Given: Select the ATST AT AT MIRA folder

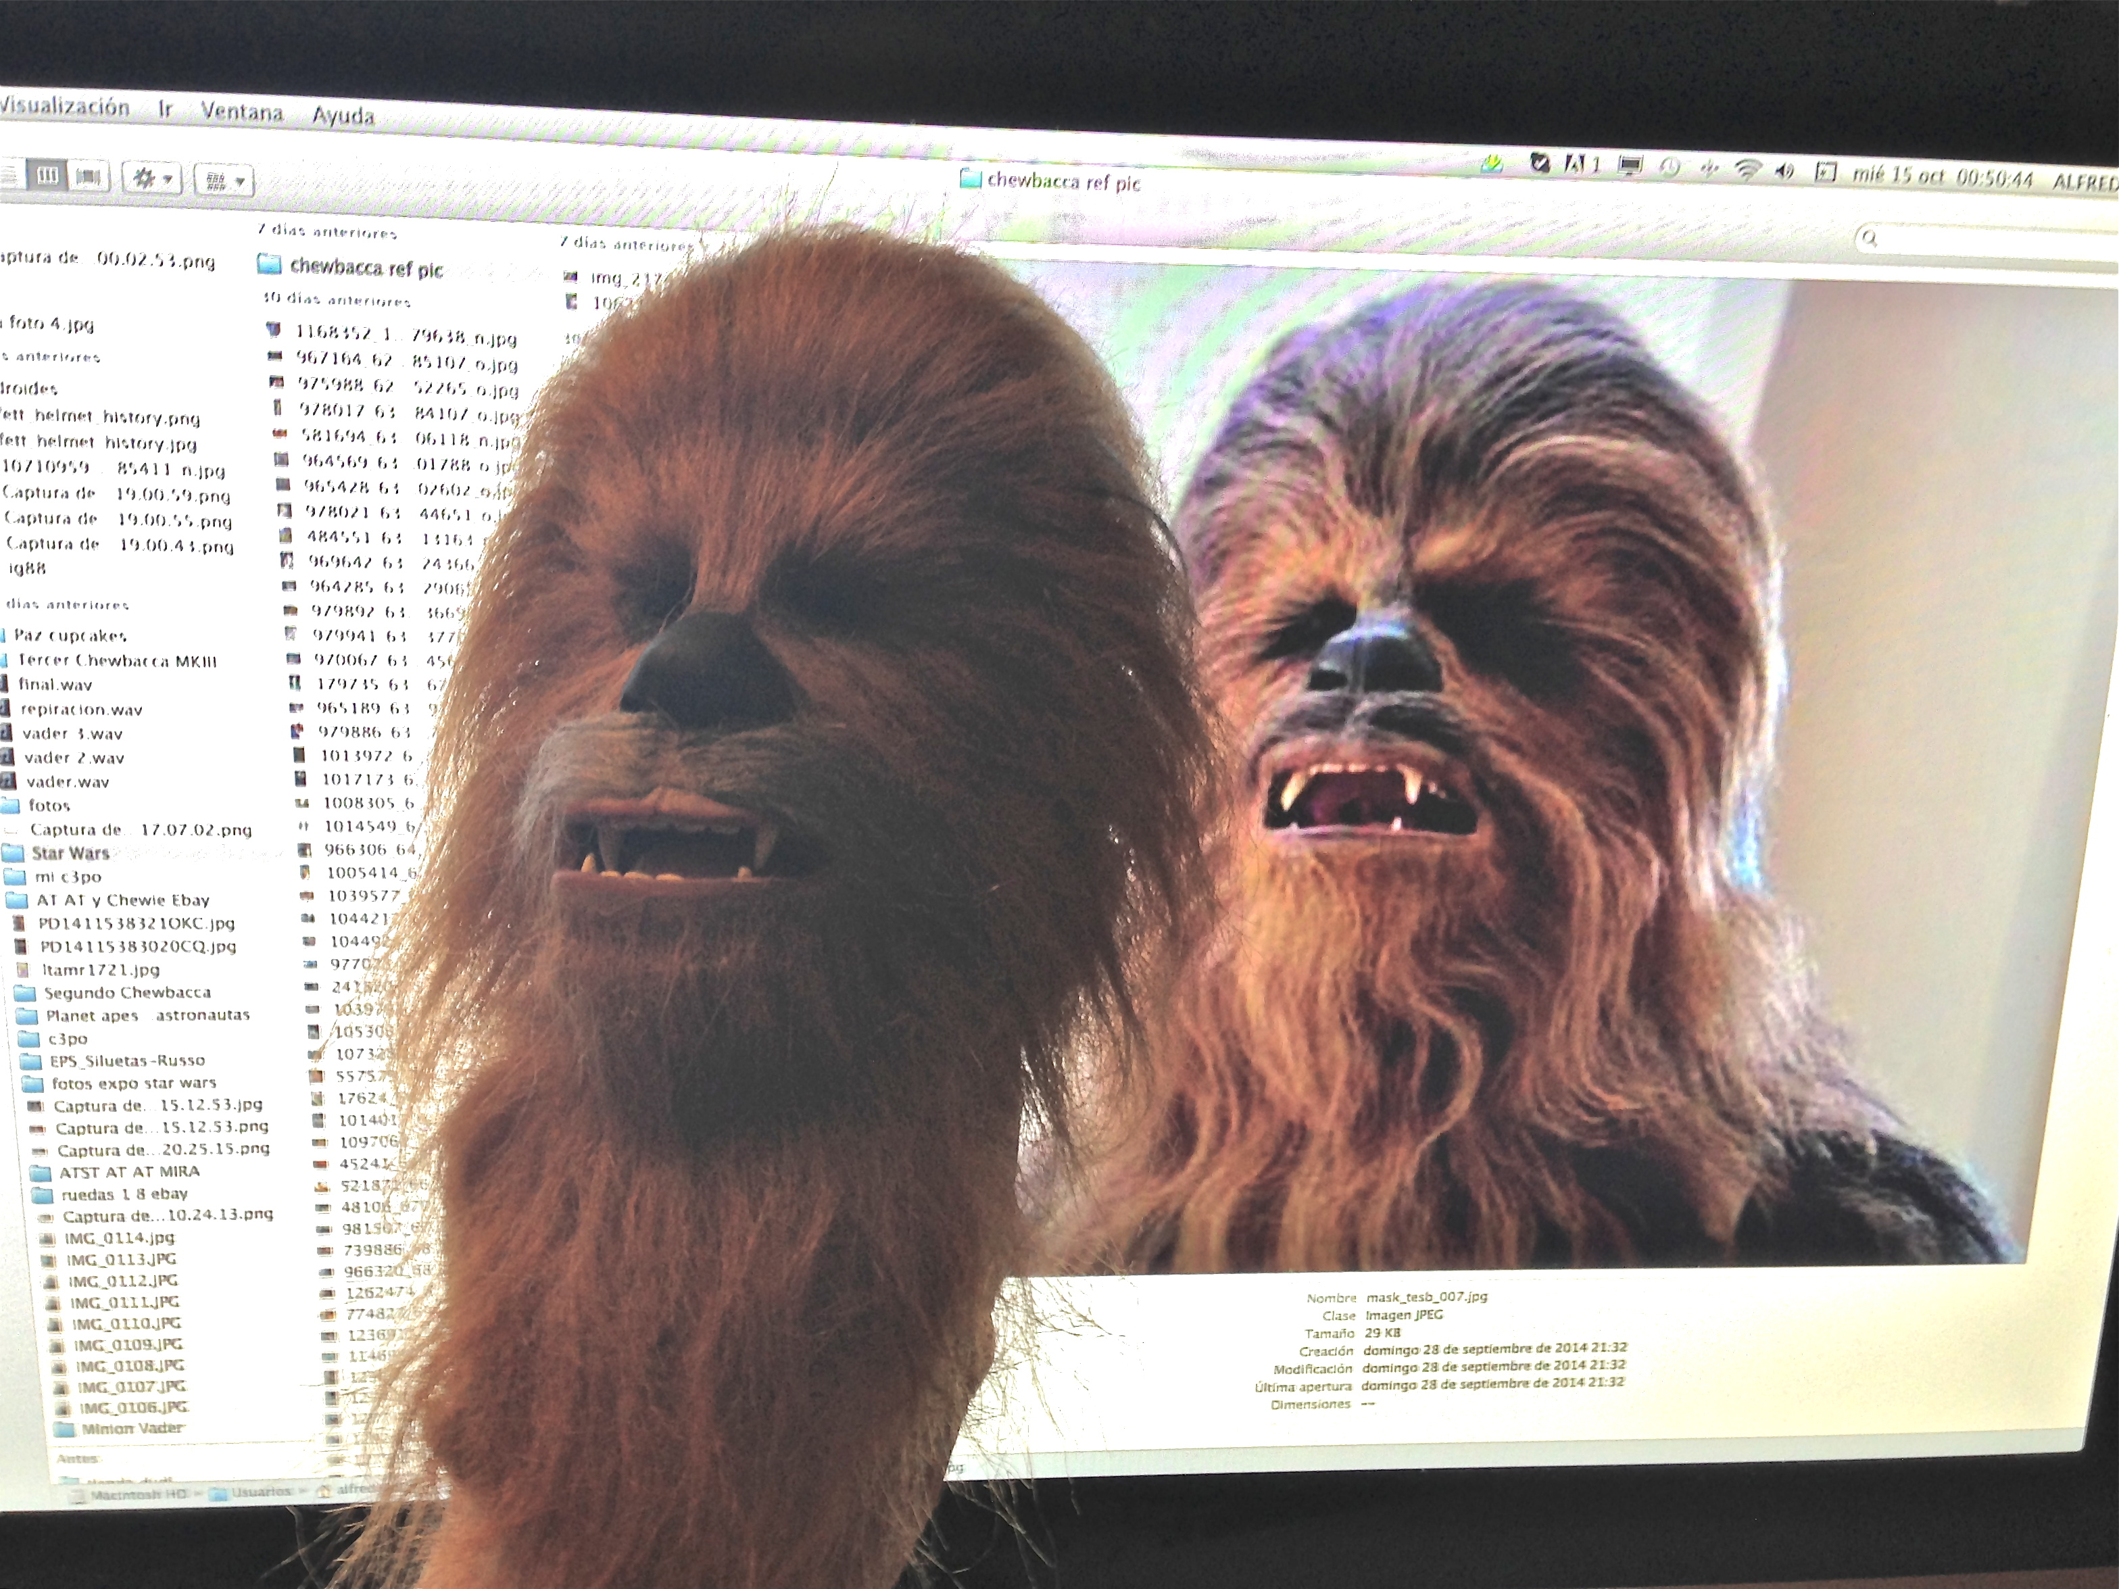Looking at the screenshot, I should (x=116, y=1171).
